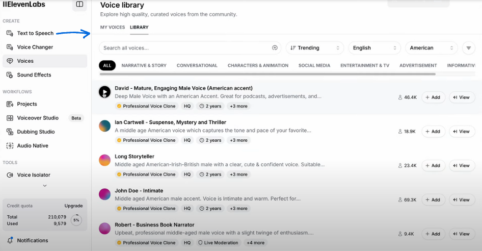
Task: Play the David voice preview
Action: [x=104, y=92]
